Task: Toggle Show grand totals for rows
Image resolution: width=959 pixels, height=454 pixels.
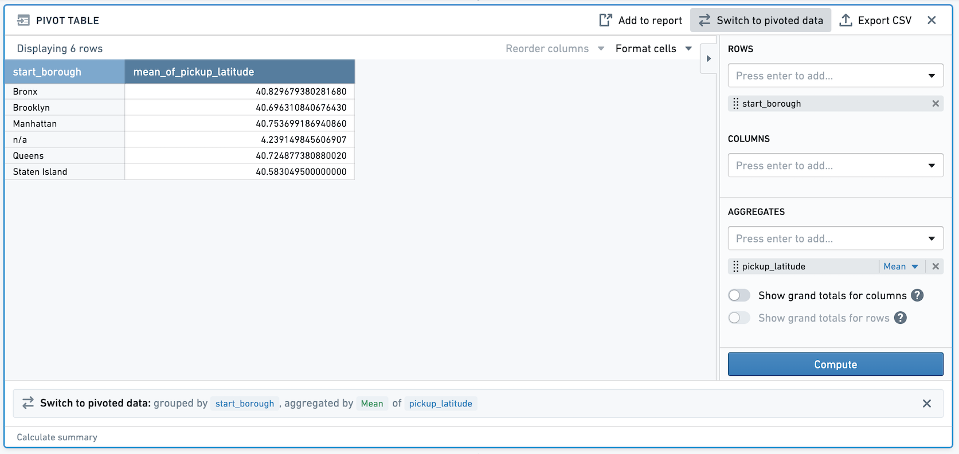Action: (x=739, y=318)
